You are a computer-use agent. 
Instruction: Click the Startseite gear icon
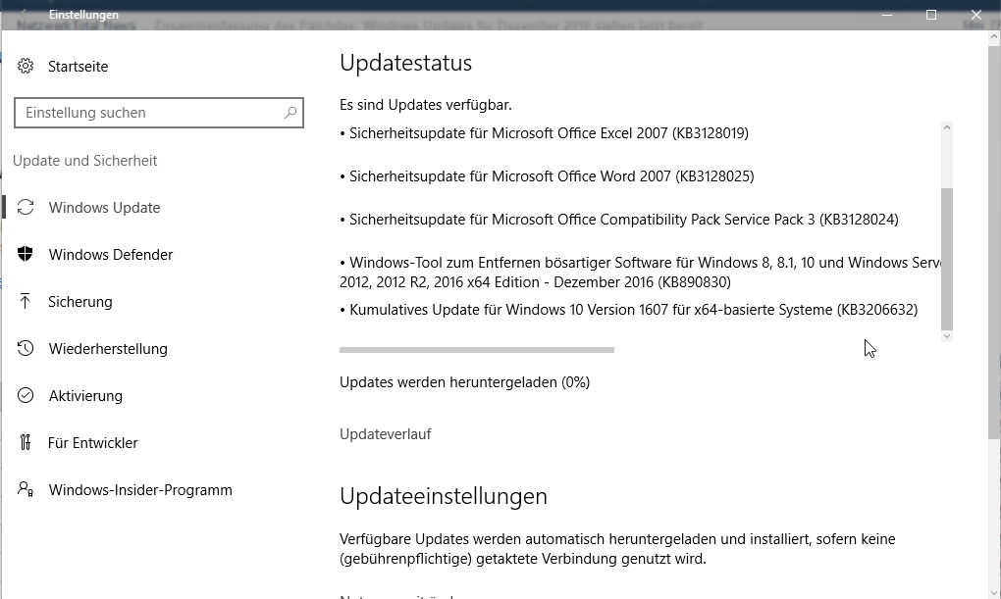point(26,67)
